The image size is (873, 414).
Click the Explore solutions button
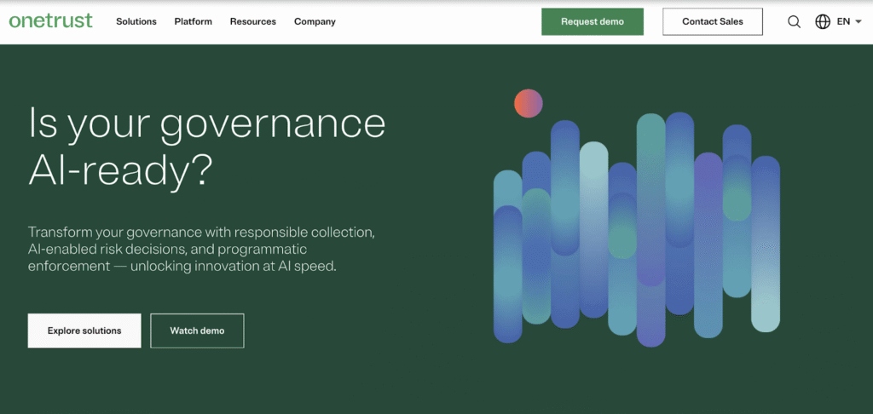(84, 331)
